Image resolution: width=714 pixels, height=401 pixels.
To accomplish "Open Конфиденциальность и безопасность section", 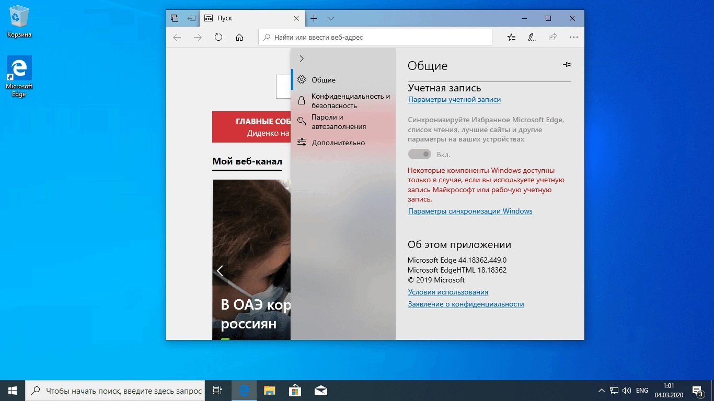I will (343, 101).
